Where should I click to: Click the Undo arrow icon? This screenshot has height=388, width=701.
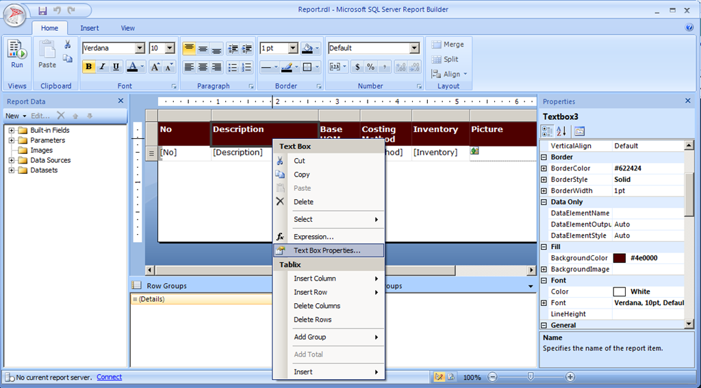tap(57, 10)
